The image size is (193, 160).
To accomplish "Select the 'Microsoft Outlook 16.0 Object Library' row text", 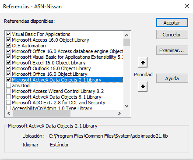I will 51,68.
